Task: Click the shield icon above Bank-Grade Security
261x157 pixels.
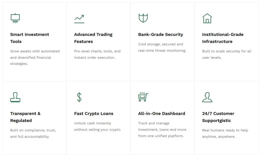Action: (143, 18)
